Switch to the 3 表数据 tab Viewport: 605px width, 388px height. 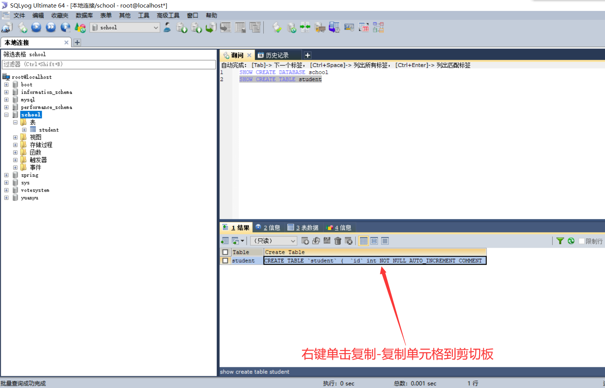(303, 228)
